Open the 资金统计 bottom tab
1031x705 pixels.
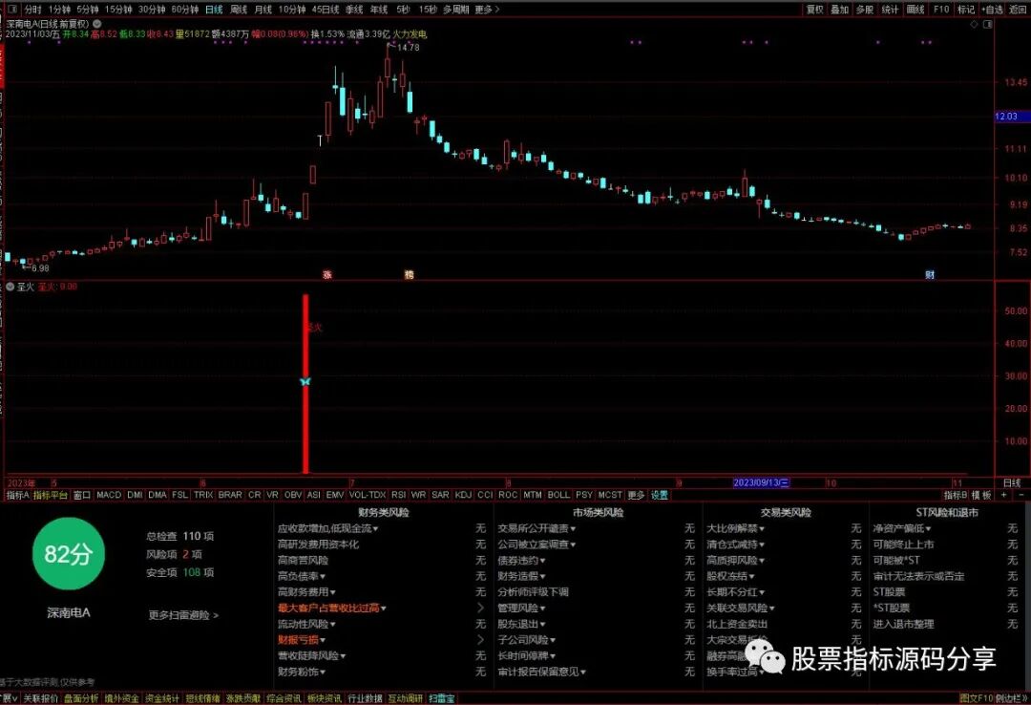point(161,698)
